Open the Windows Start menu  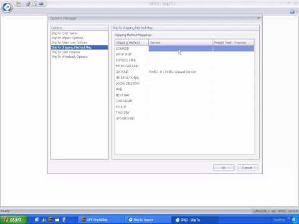click(x=14, y=220)
